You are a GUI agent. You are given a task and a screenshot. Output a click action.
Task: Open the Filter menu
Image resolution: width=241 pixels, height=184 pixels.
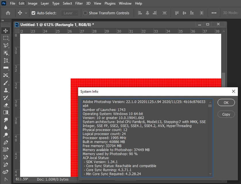(79, 3)
